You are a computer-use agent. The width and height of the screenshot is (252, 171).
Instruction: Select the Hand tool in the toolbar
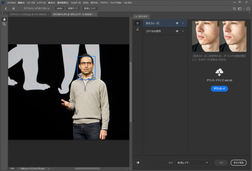[4, 19]
